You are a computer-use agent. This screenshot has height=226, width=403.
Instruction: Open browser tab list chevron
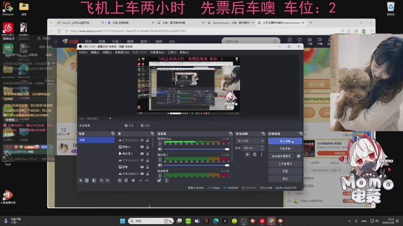[51, 23]
